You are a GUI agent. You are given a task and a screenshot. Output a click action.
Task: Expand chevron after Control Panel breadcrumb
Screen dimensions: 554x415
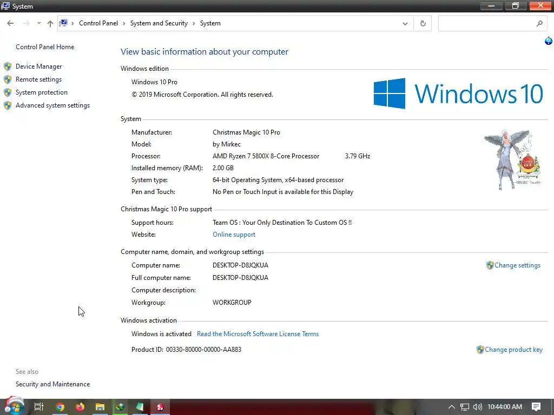tap(124, 23)
